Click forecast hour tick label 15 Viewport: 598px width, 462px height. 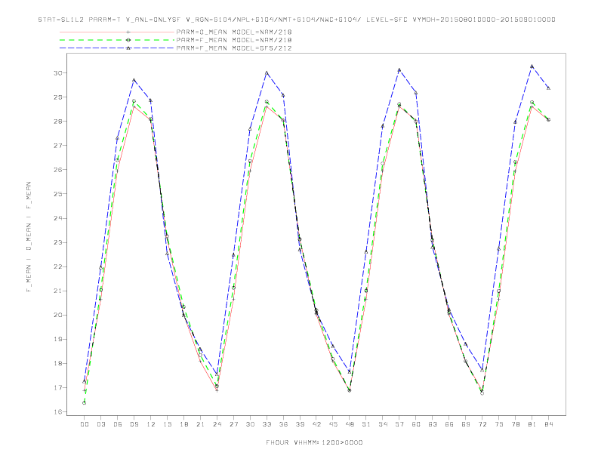point(167,424)
